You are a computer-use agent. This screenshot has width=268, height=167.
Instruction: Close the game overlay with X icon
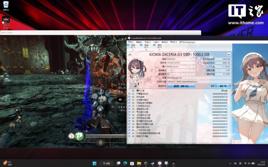(x=5, y=39)
